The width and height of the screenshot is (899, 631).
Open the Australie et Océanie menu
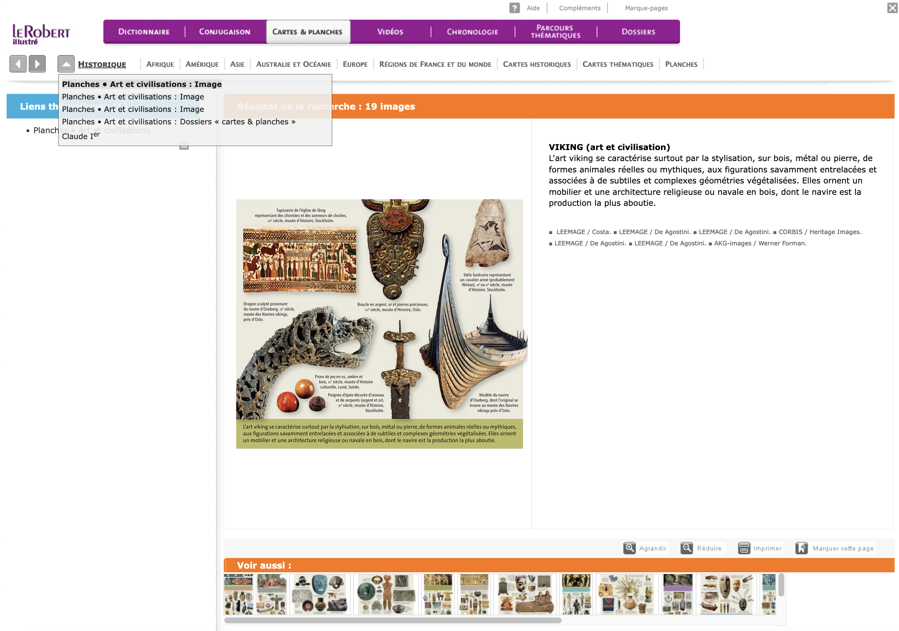293,64
